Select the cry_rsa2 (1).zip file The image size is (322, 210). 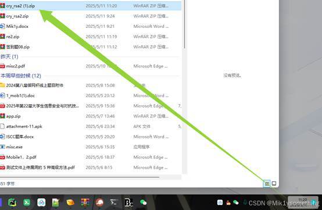(x=91, y=6)
